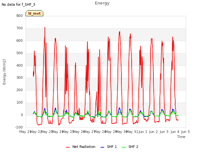Click the Jun 1 x-axis tick label
The height and width of the screenshot is (153, 205).
click(143, 132)
